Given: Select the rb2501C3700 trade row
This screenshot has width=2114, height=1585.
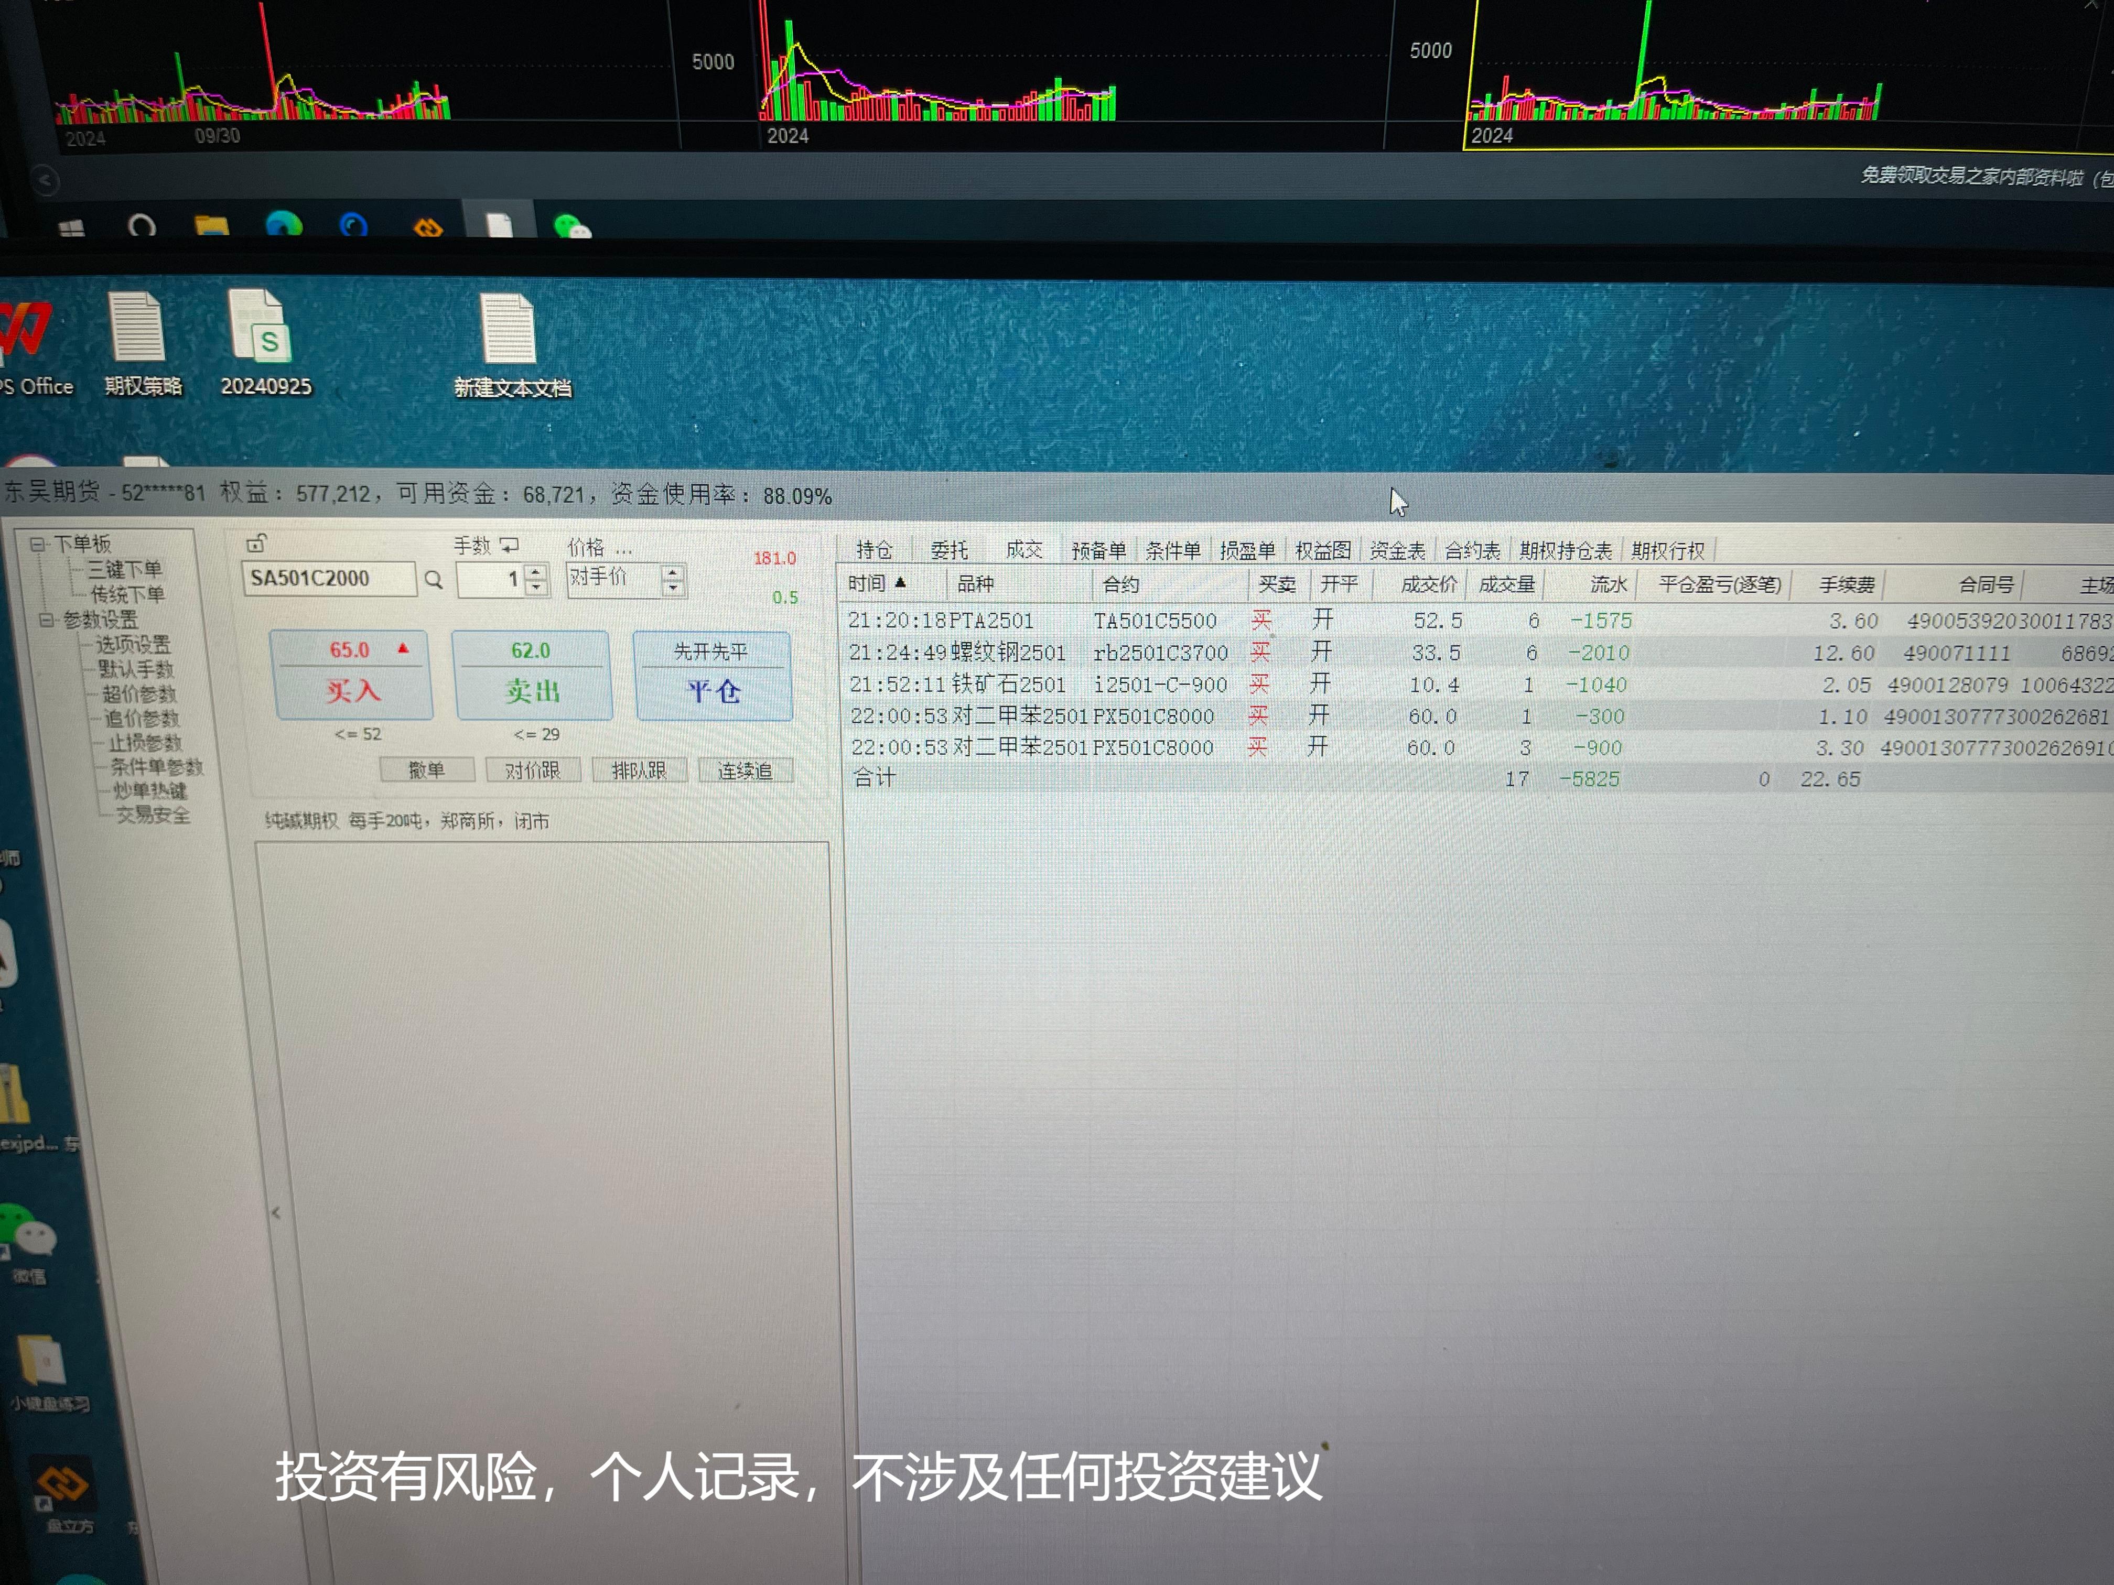Looking at the screenshot, I should click(x=1477, y=653).
